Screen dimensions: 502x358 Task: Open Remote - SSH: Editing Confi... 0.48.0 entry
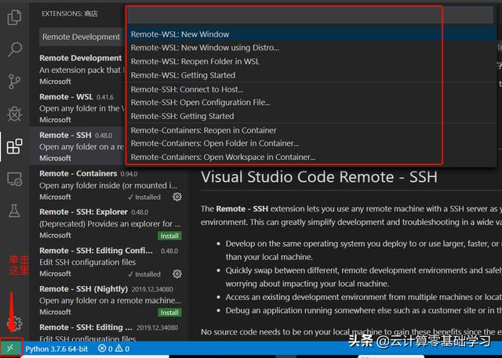click(108, 262)
